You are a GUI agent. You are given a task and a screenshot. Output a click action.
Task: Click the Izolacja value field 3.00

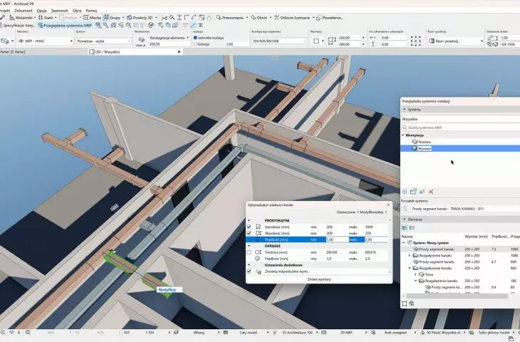(x=236, y=43)
